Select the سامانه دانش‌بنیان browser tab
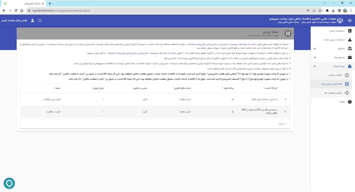The height and width of the screenshot is (192, 355). (23, 3)
